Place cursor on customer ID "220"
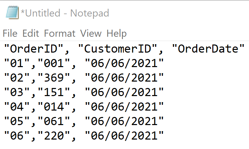This screenshot has height=149, width=249. [x=54, y=136]
